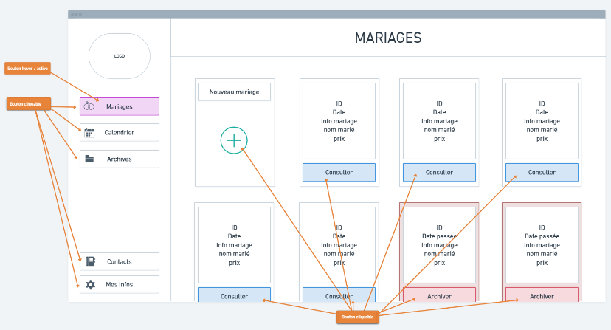Screen dimensions: 611x330
Task: Click the oval logo placeholder
Action: tap(120, 56)
